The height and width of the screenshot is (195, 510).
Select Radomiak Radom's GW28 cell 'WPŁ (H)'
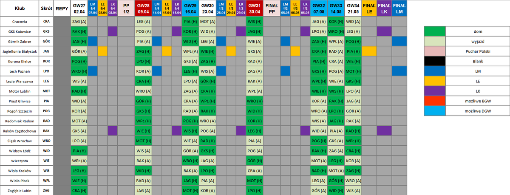(x=143, y=121)
